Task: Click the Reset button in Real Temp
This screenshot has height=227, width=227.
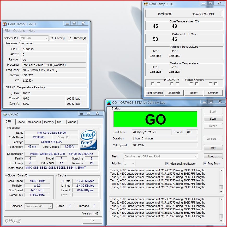Action: tap(194, 93)
